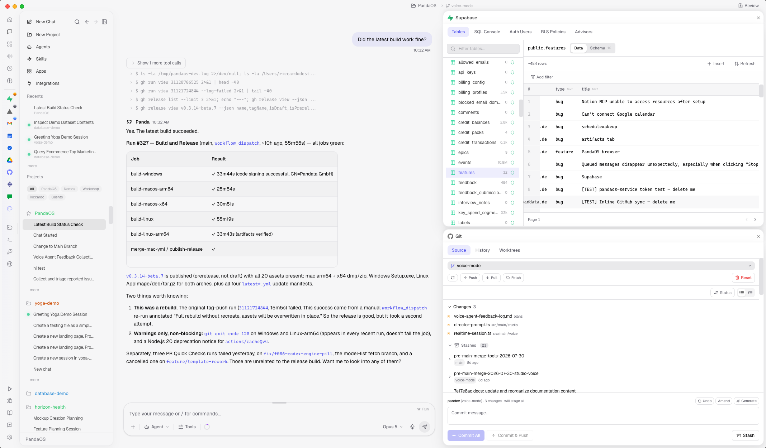This screenshot has width=766, height=448.
Task: Collapse the Changes section in Git
Action: pyautogui.click(x=450, y=307)
